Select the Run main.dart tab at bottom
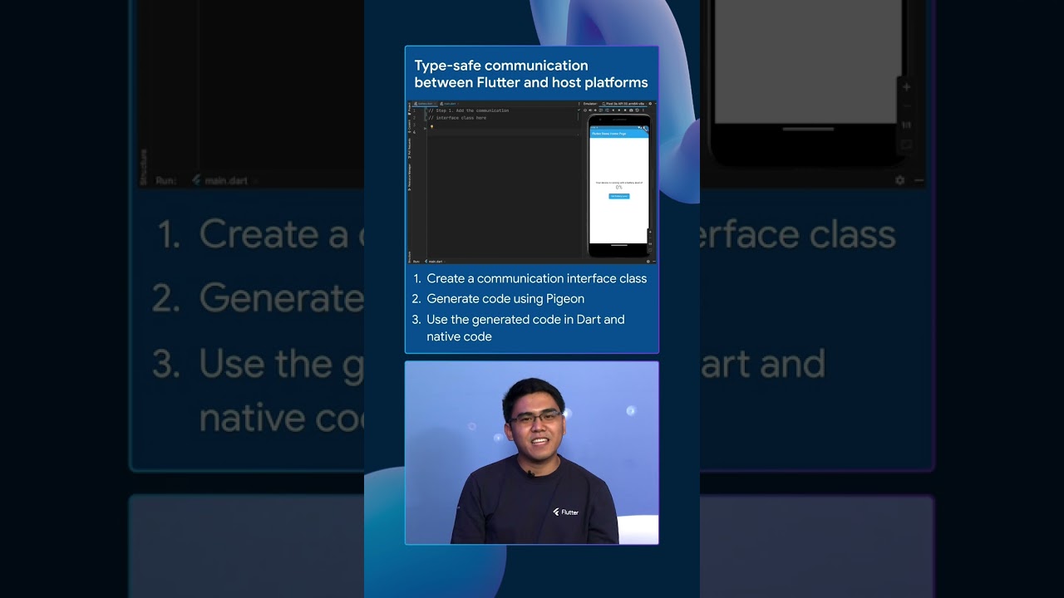Image resolution: width=1064 pixels, height=598 pixels. pos(435,262)
